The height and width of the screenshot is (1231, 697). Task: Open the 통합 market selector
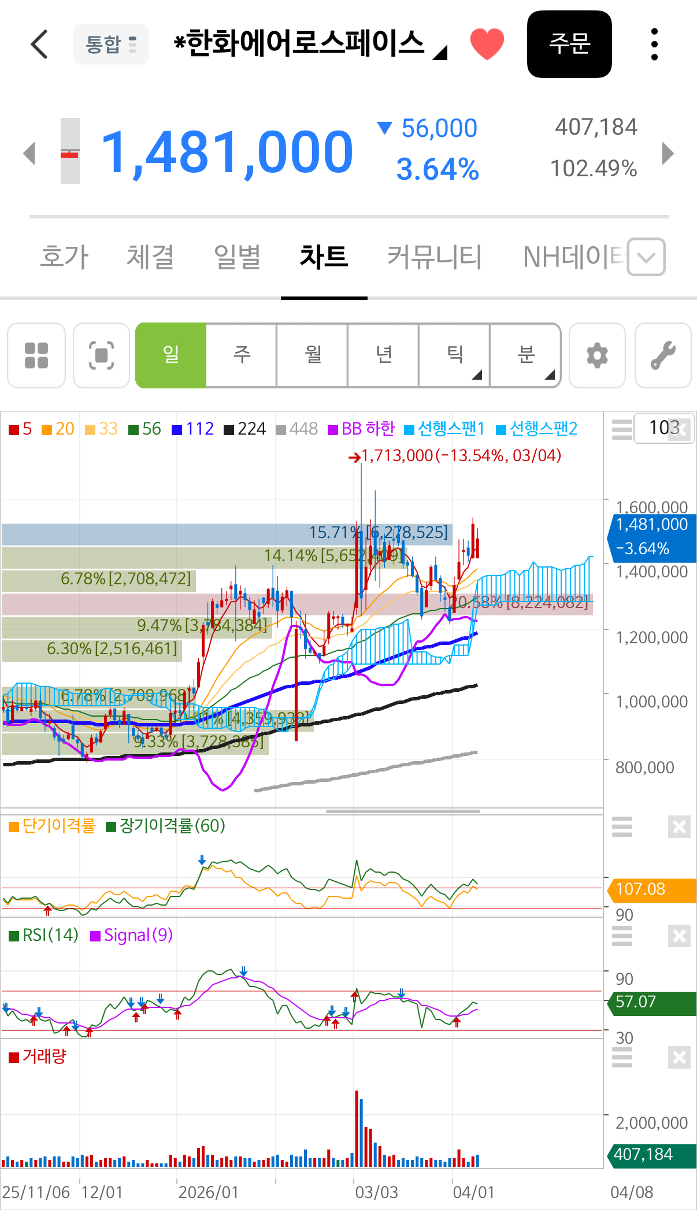tap(111, 45)
